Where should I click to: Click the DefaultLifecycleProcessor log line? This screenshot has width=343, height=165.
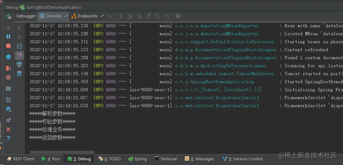pyautogui.click(x=186, y=42)
